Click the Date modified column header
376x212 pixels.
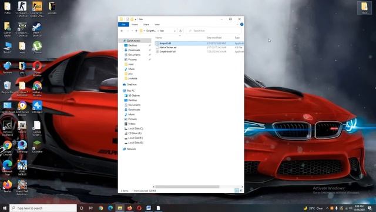pyautogui.click(x=214, y=38)
